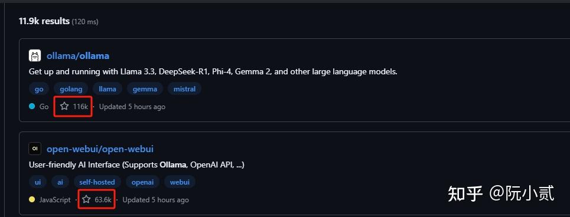Open the ollama/ollama repository link
Viewport: 570px width, 217px height.
(x=78, y=56)
